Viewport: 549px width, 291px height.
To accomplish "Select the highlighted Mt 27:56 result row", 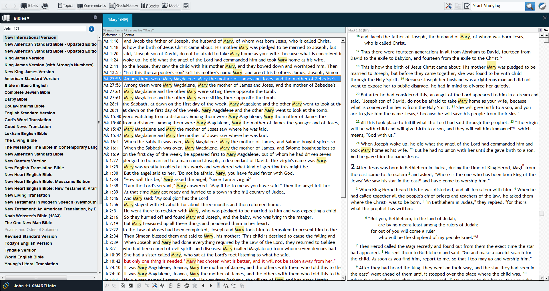I will coord(222,79).
